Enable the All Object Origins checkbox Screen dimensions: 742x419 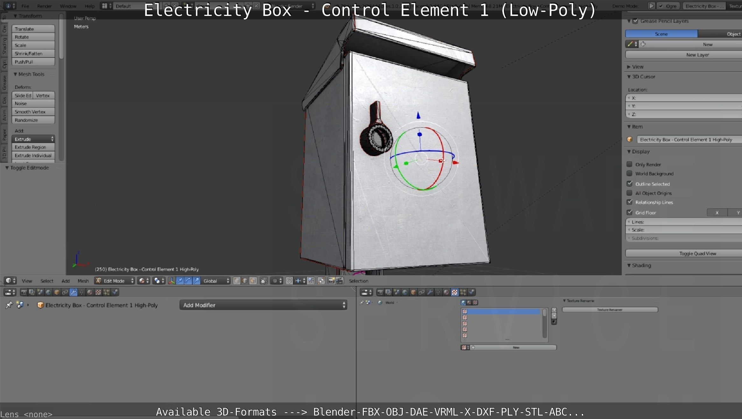(x=629, y=193)
